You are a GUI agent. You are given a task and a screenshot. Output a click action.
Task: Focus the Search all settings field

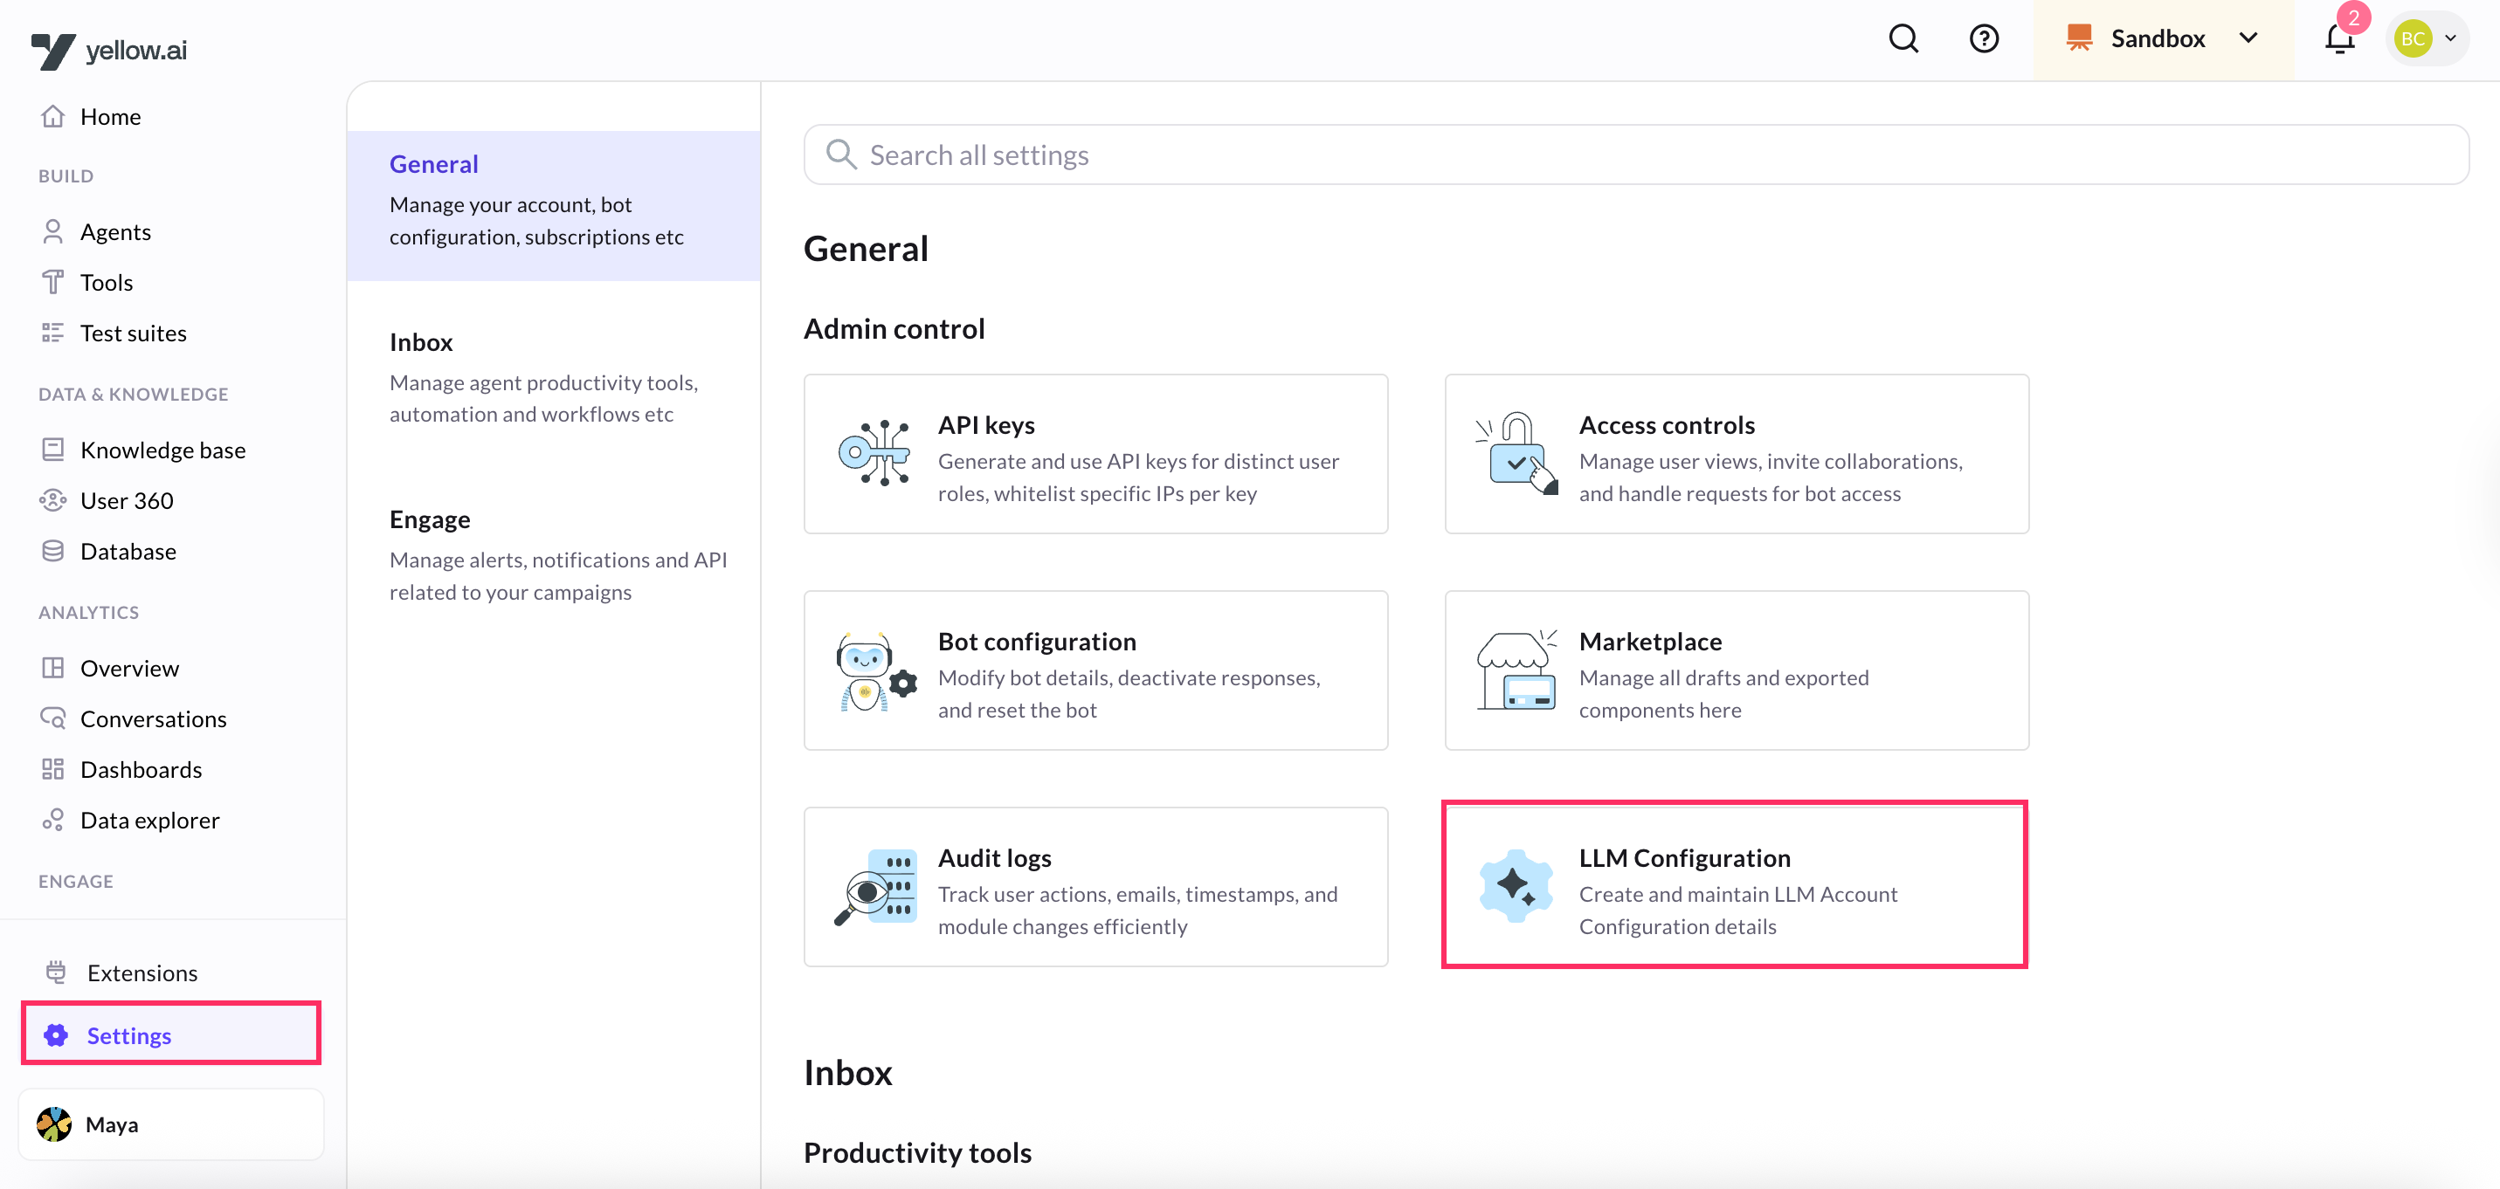click(1636, 155)
